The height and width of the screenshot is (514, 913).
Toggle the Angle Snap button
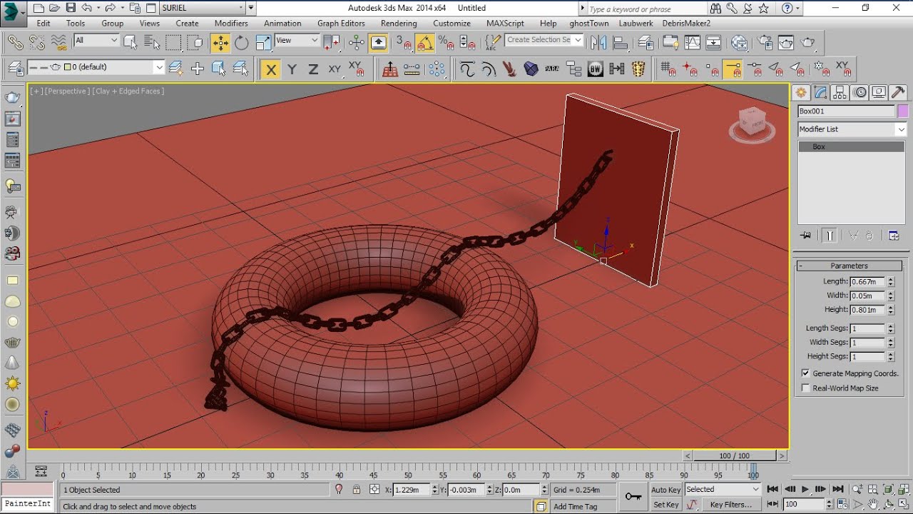coord(424,42)
